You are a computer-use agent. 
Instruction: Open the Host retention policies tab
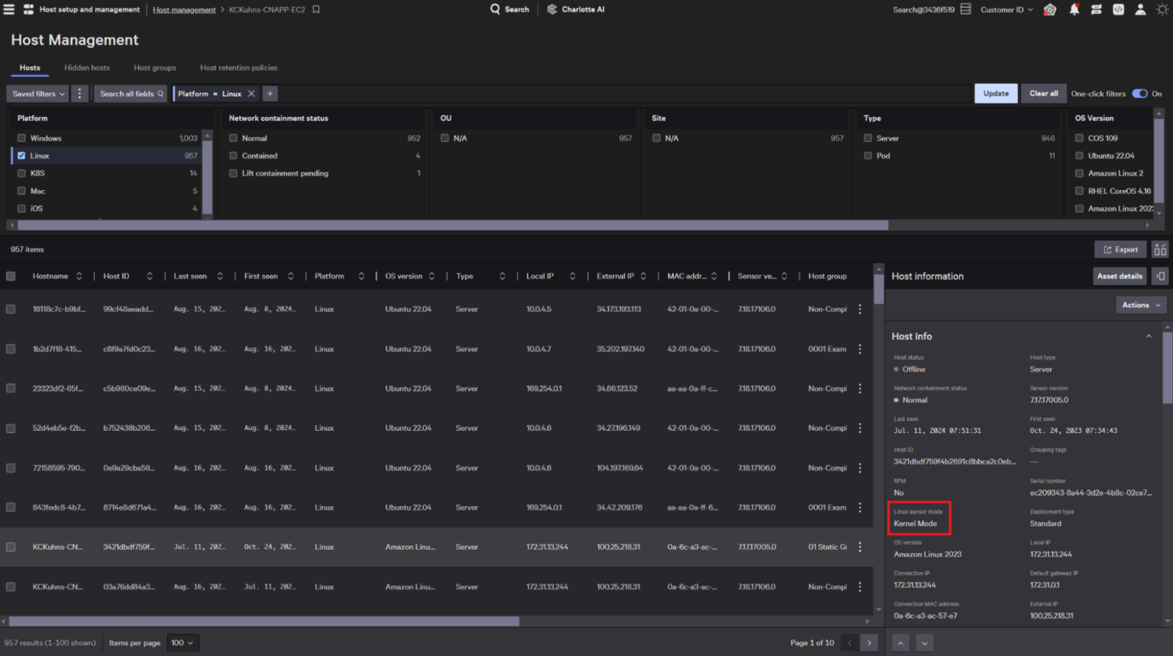238,68
